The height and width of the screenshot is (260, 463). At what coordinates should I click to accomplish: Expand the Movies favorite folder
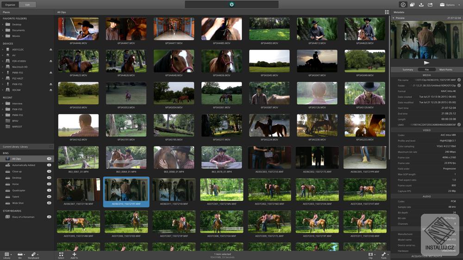click(x=3, y=36)
